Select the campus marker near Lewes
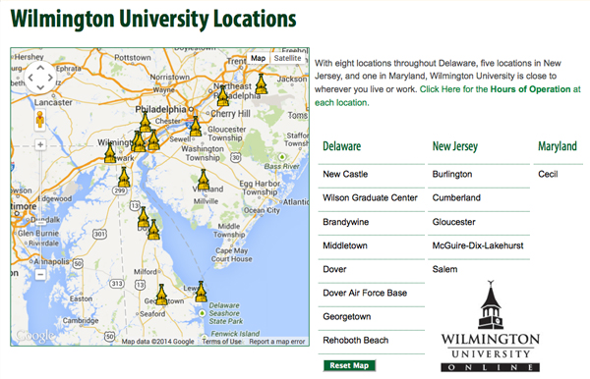This screenshot has width=590, height=379. pyautogui.click(x=201, y=292)
